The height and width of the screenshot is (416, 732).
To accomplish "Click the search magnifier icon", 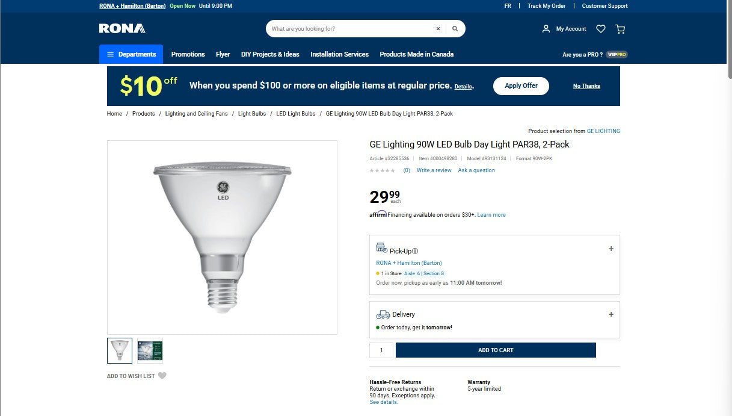I will 455,28.
